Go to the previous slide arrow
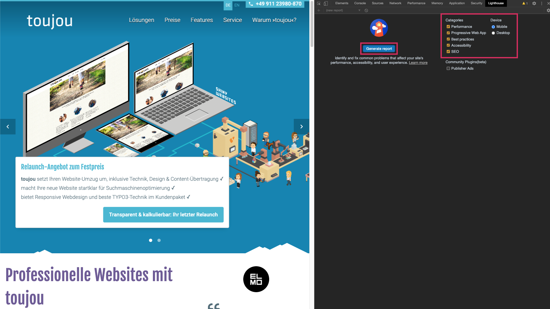Image resolution: width=550 pixels, height=309 pixels. (8, 127)
